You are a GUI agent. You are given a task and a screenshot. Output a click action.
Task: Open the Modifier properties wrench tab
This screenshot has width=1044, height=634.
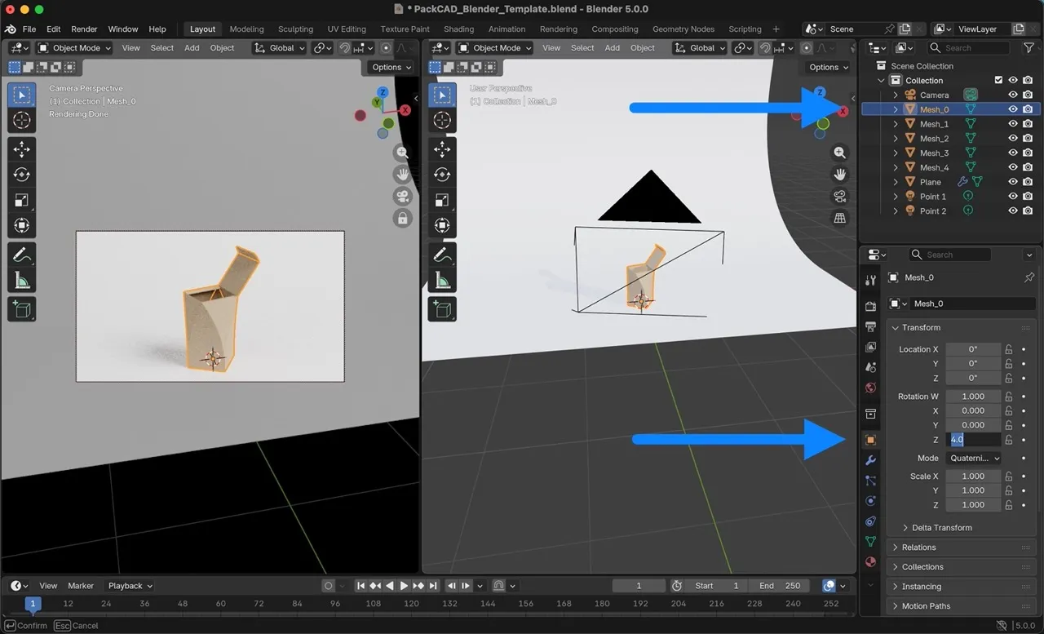[x=869, y=461]
